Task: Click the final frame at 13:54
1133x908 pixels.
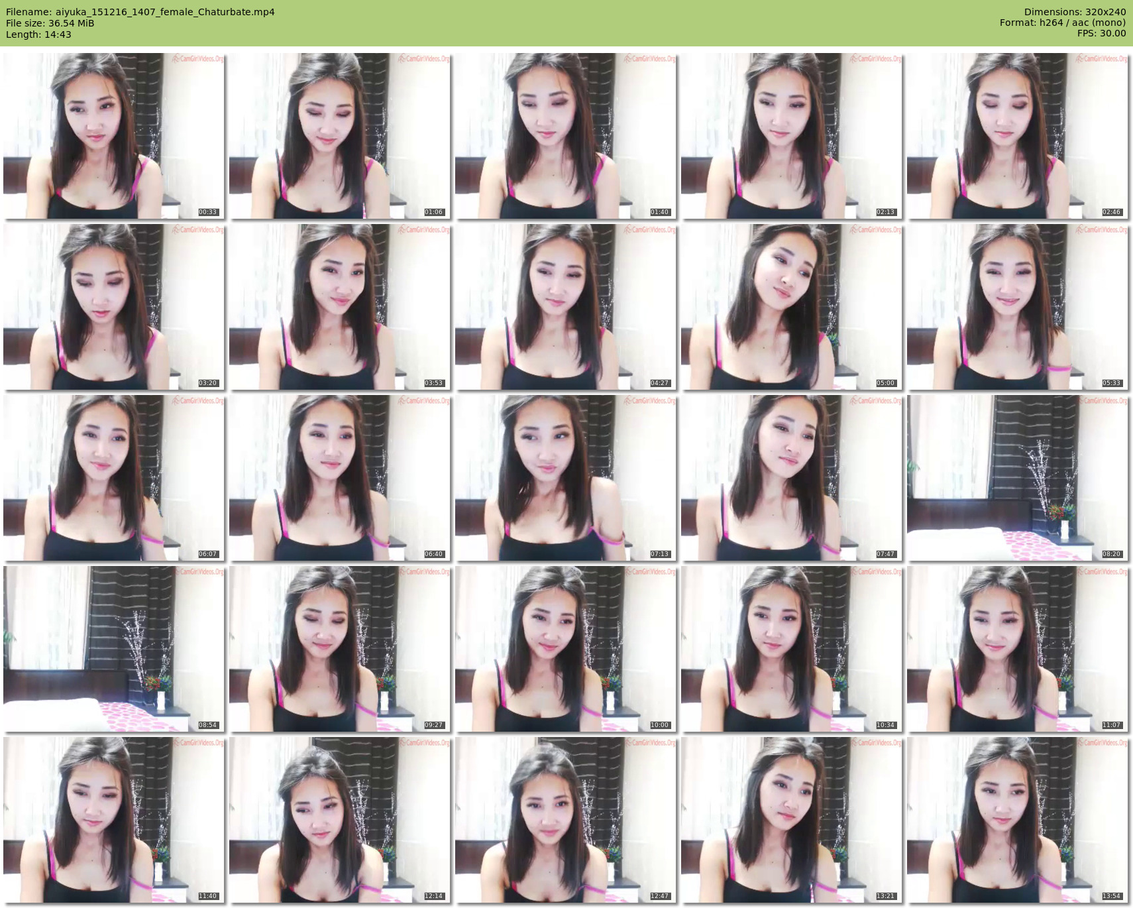Action: 1017,820
